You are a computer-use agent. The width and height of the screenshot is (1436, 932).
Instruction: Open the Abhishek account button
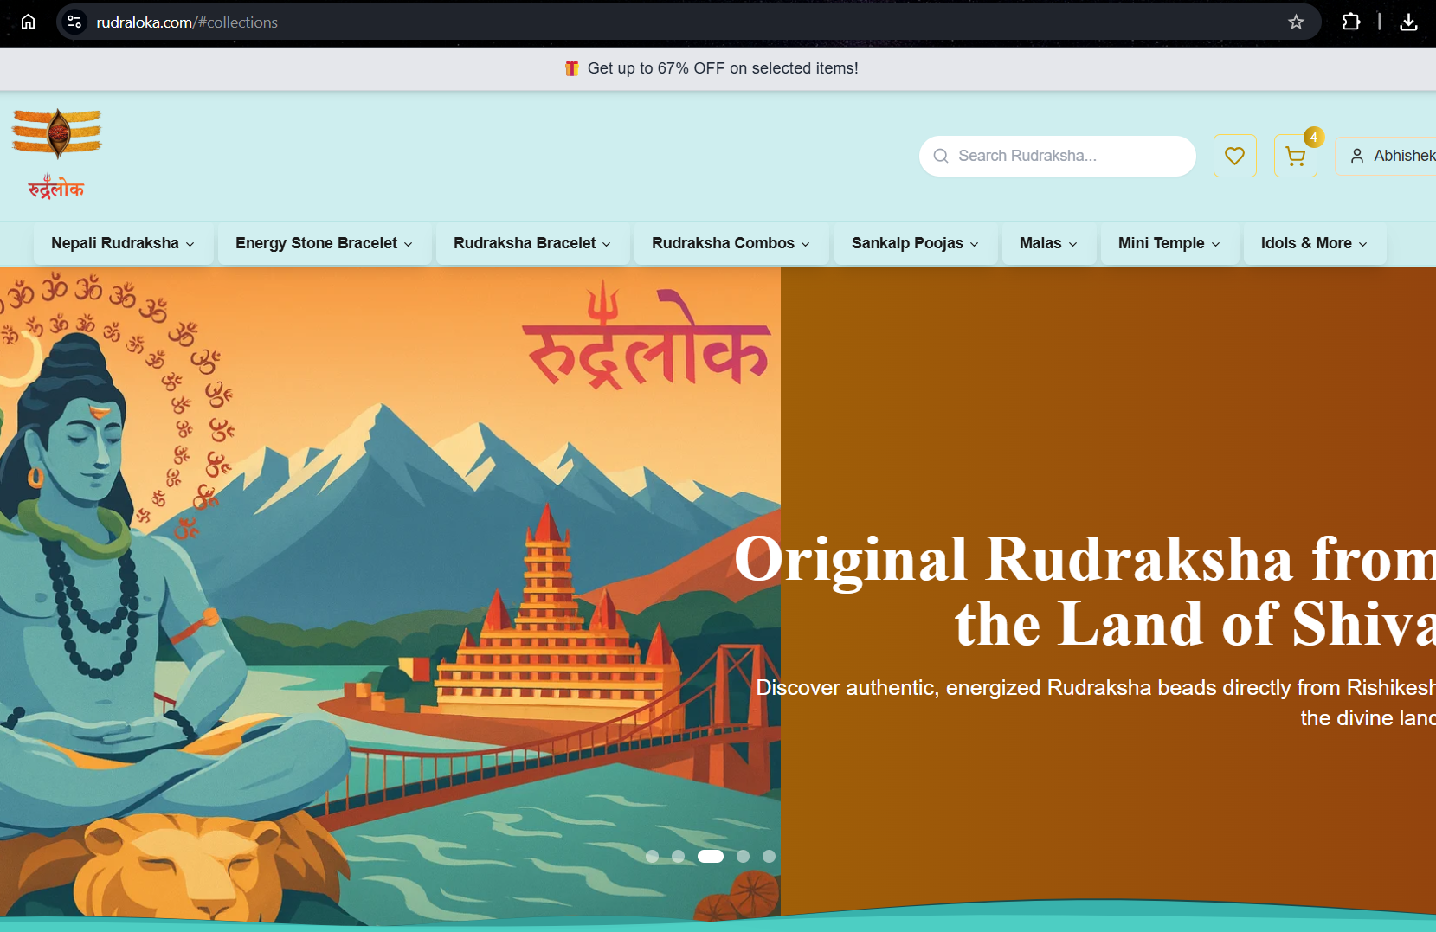point(1386,156)
